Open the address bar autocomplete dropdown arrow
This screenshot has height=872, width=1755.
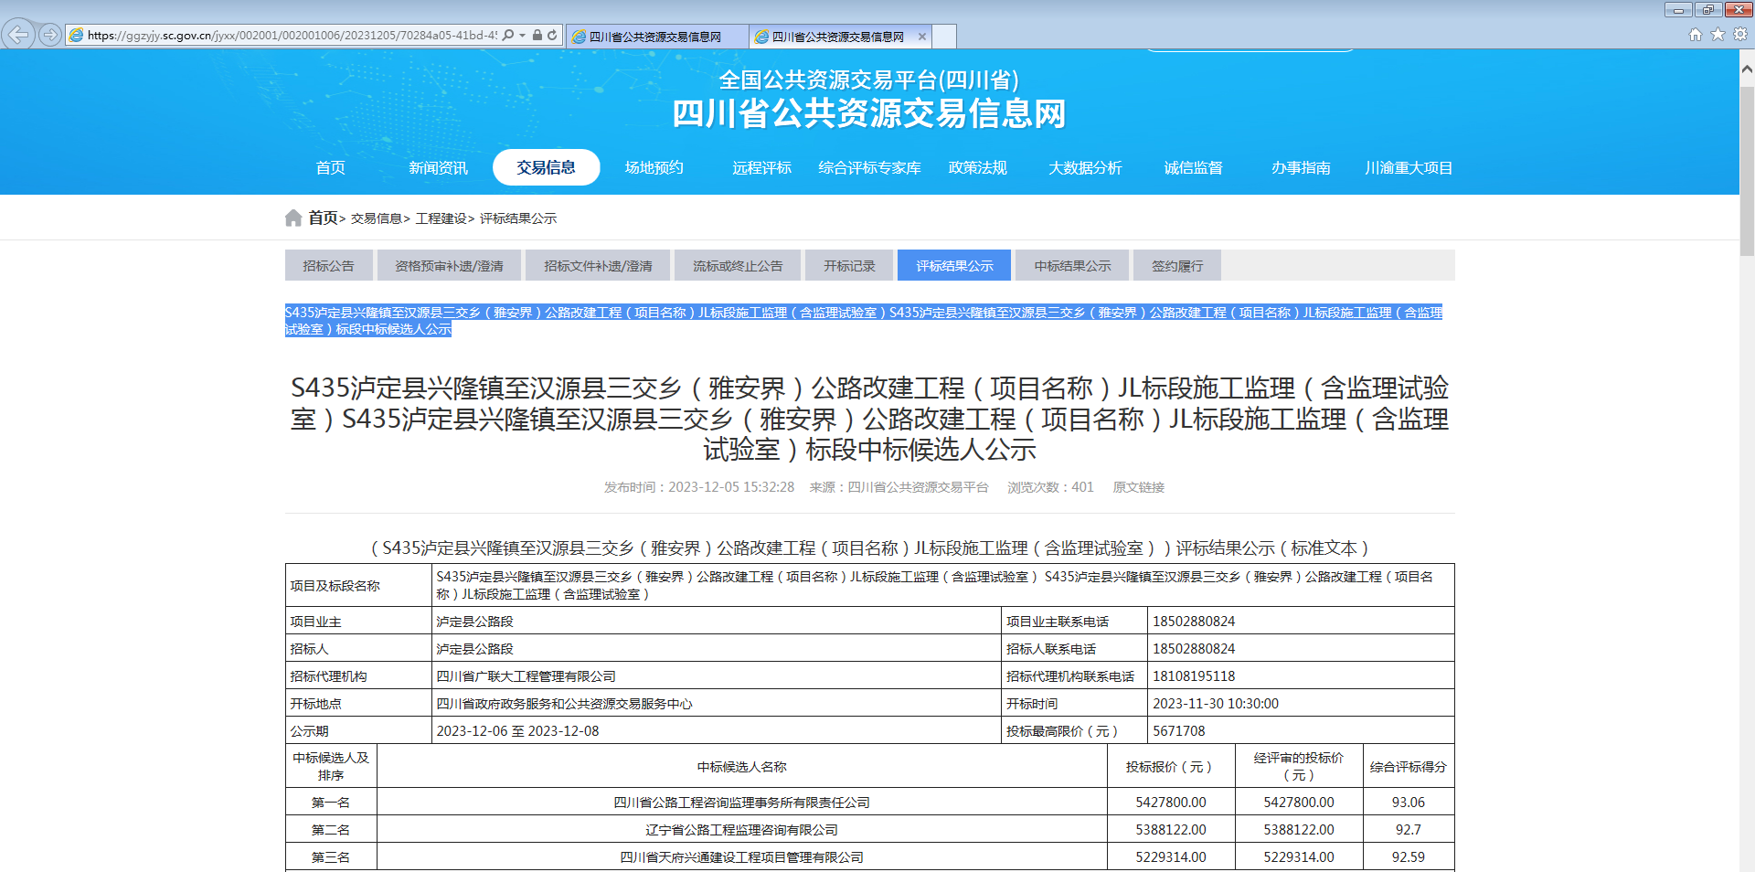click(522, 36)
